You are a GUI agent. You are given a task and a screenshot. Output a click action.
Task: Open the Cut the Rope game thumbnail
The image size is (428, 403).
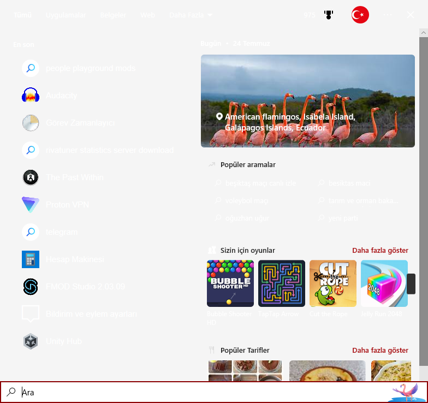point(333,283)
